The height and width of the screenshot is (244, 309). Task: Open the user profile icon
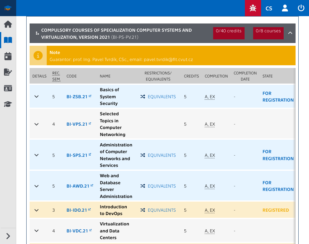pos(285,8)
